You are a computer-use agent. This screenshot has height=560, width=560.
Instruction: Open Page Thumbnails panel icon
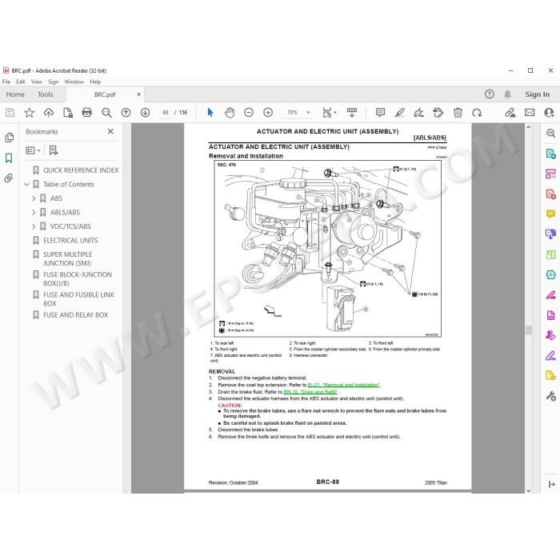point(10,138)
